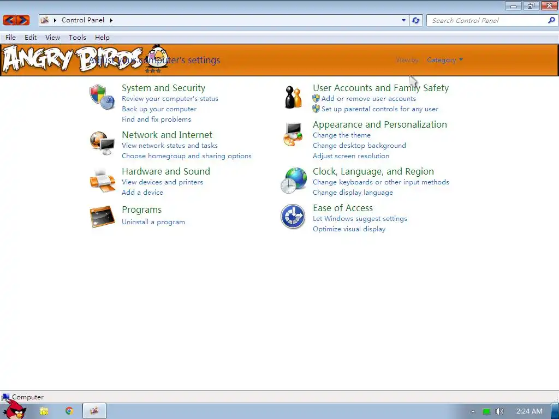Screen dimensions: 559x419
Task: Click the Show desktop button strip
Action: click(555, 411)
